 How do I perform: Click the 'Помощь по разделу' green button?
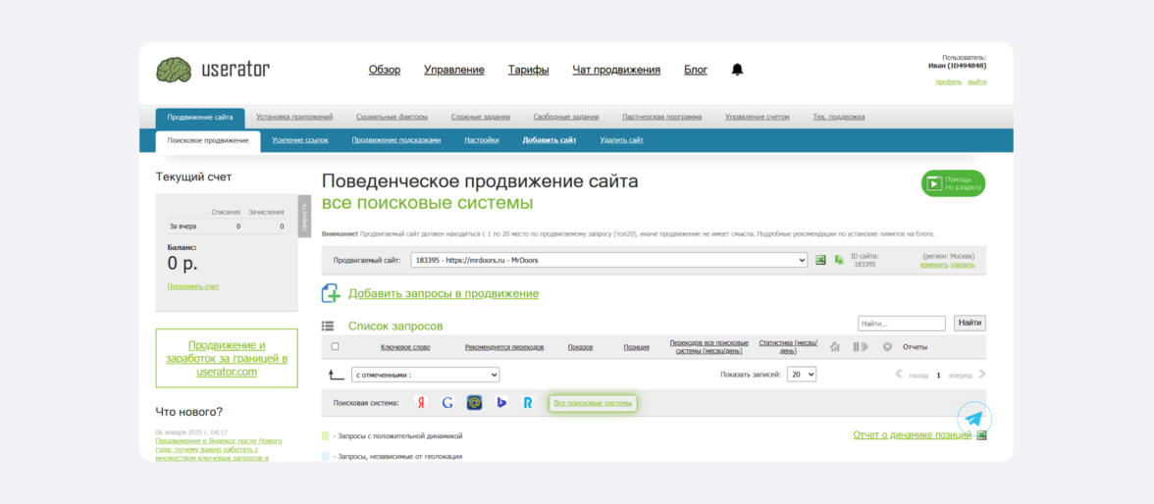tap(952, 183)
